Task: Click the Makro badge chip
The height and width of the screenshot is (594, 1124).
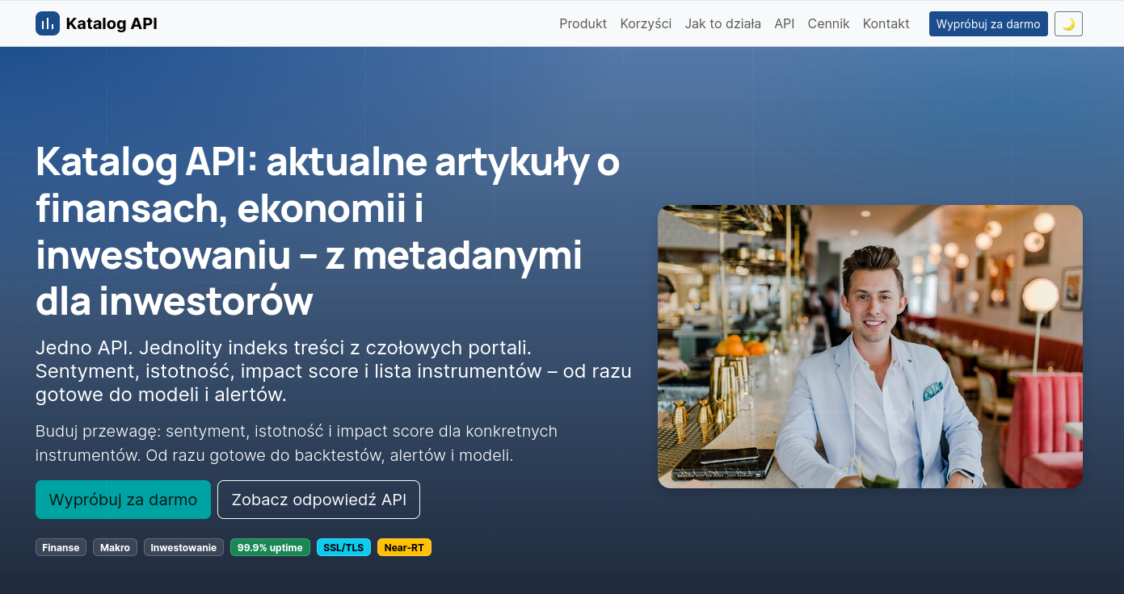Action: [115, 547]
